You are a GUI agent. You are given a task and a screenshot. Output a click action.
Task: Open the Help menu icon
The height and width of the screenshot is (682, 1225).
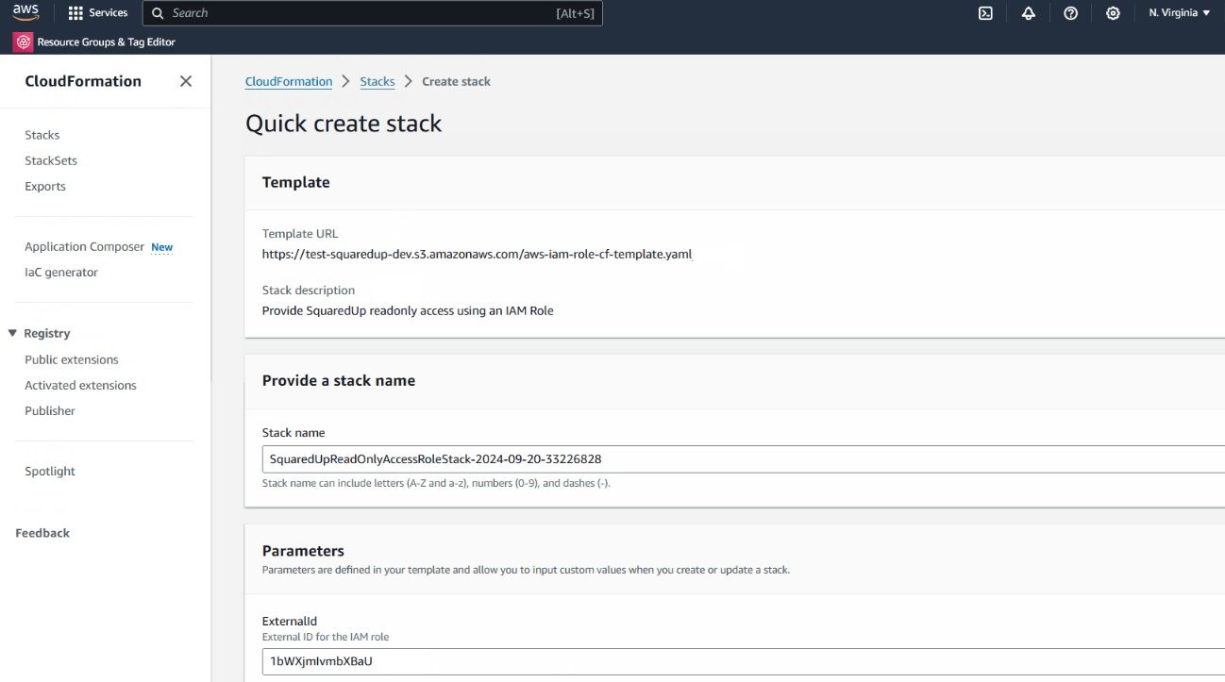point(1069,12)
